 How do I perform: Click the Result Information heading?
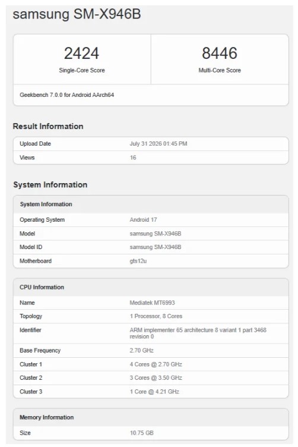pos(48,126)
